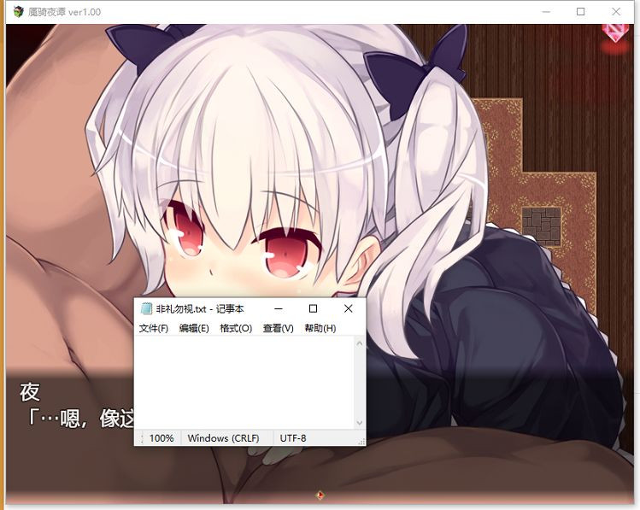Open the 格式(O) menu in Notepad
This screenshot has width=640, height=510.
236,328
